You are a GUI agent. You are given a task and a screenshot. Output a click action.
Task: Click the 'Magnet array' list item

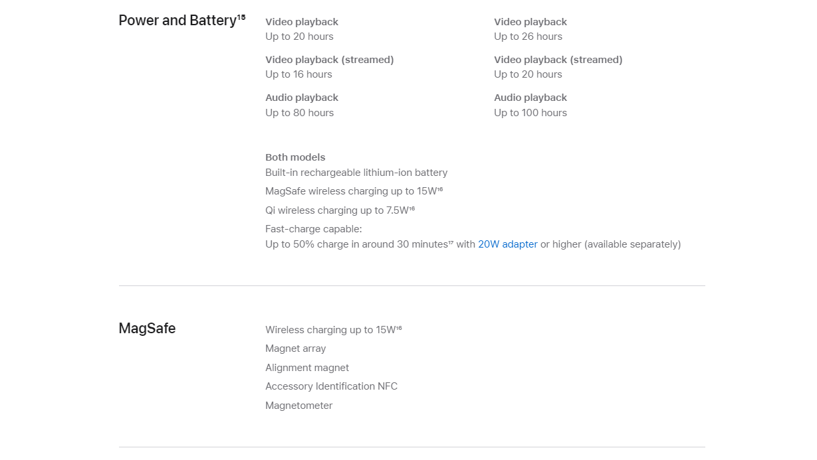point(296,348)
